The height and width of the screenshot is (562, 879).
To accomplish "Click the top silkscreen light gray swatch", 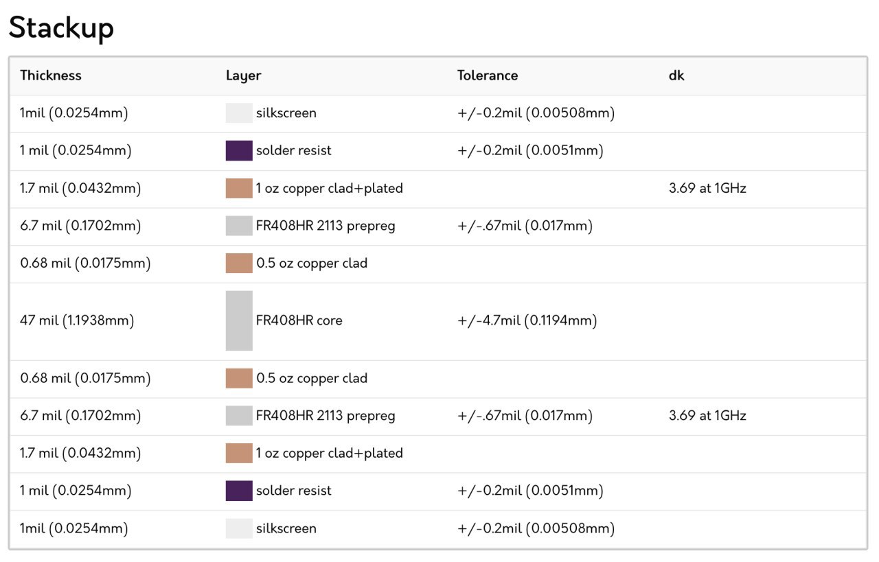I will tap(239, 113).
